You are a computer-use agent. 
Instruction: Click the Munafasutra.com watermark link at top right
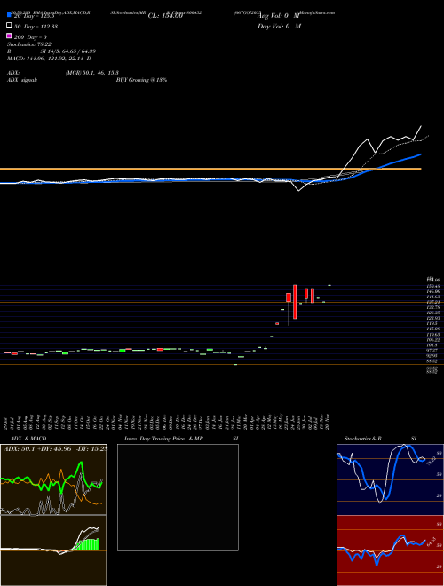click(316, 12)
